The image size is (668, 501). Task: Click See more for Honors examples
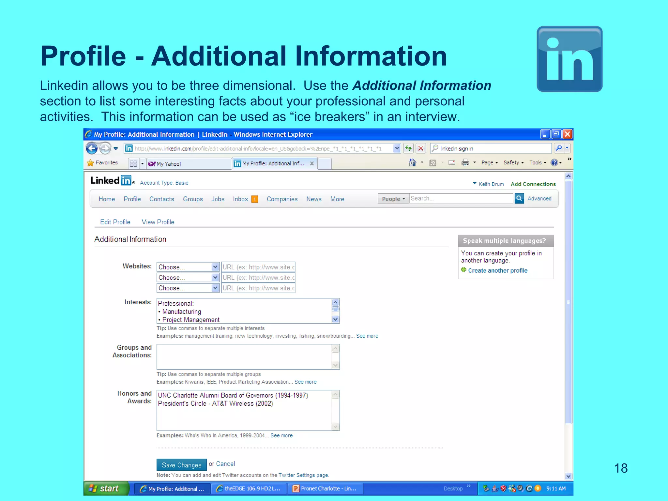click(281, 435)
